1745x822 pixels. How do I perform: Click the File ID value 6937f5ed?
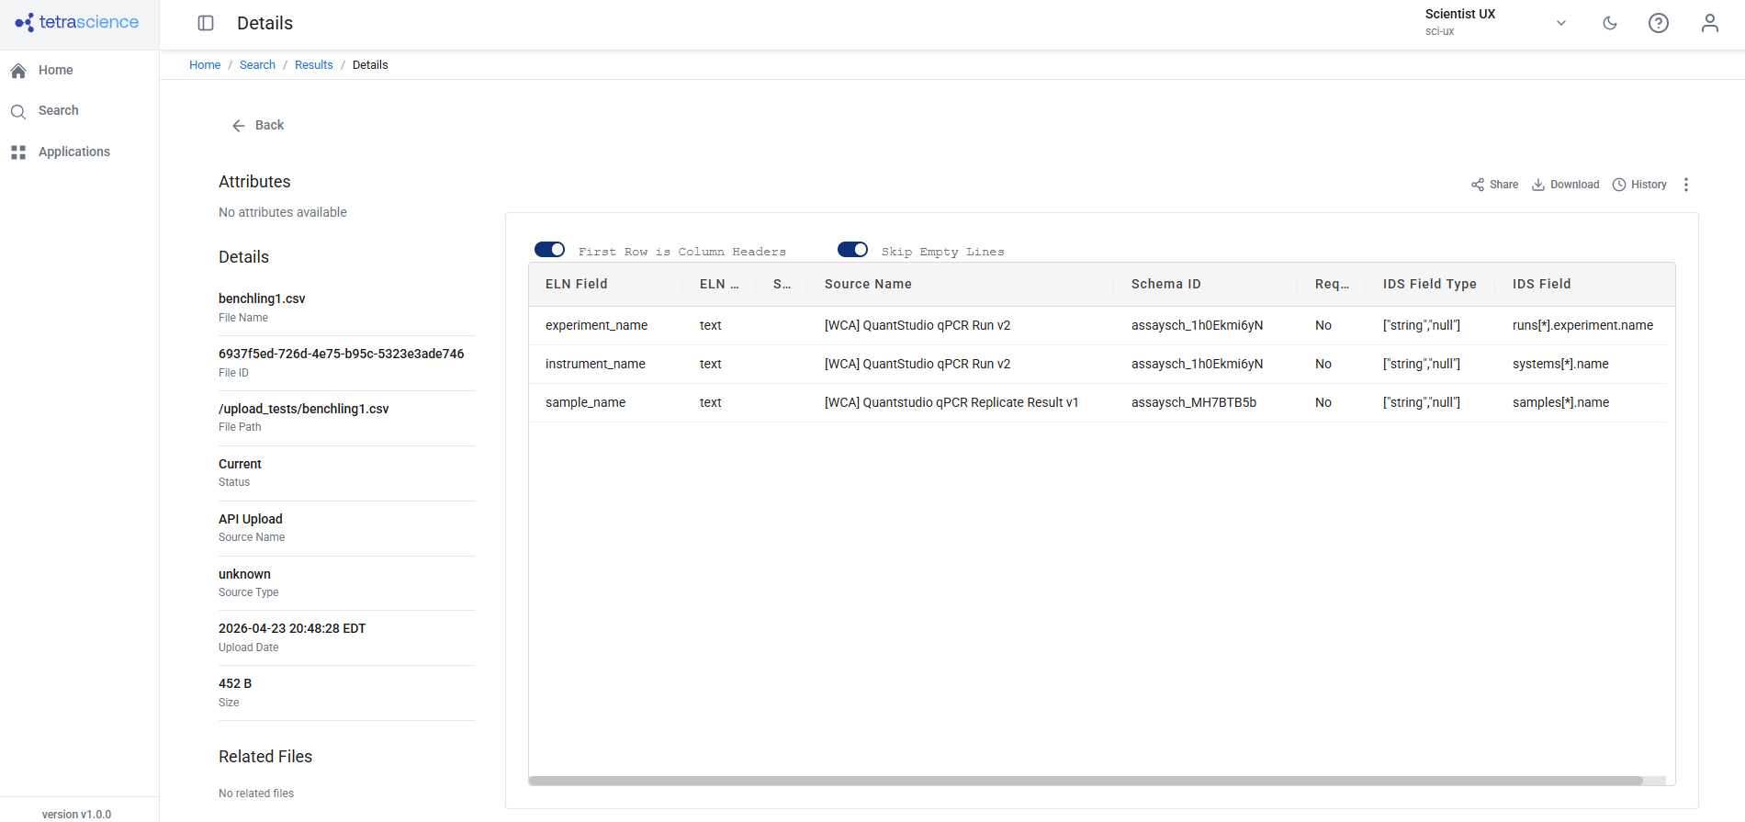342,354
